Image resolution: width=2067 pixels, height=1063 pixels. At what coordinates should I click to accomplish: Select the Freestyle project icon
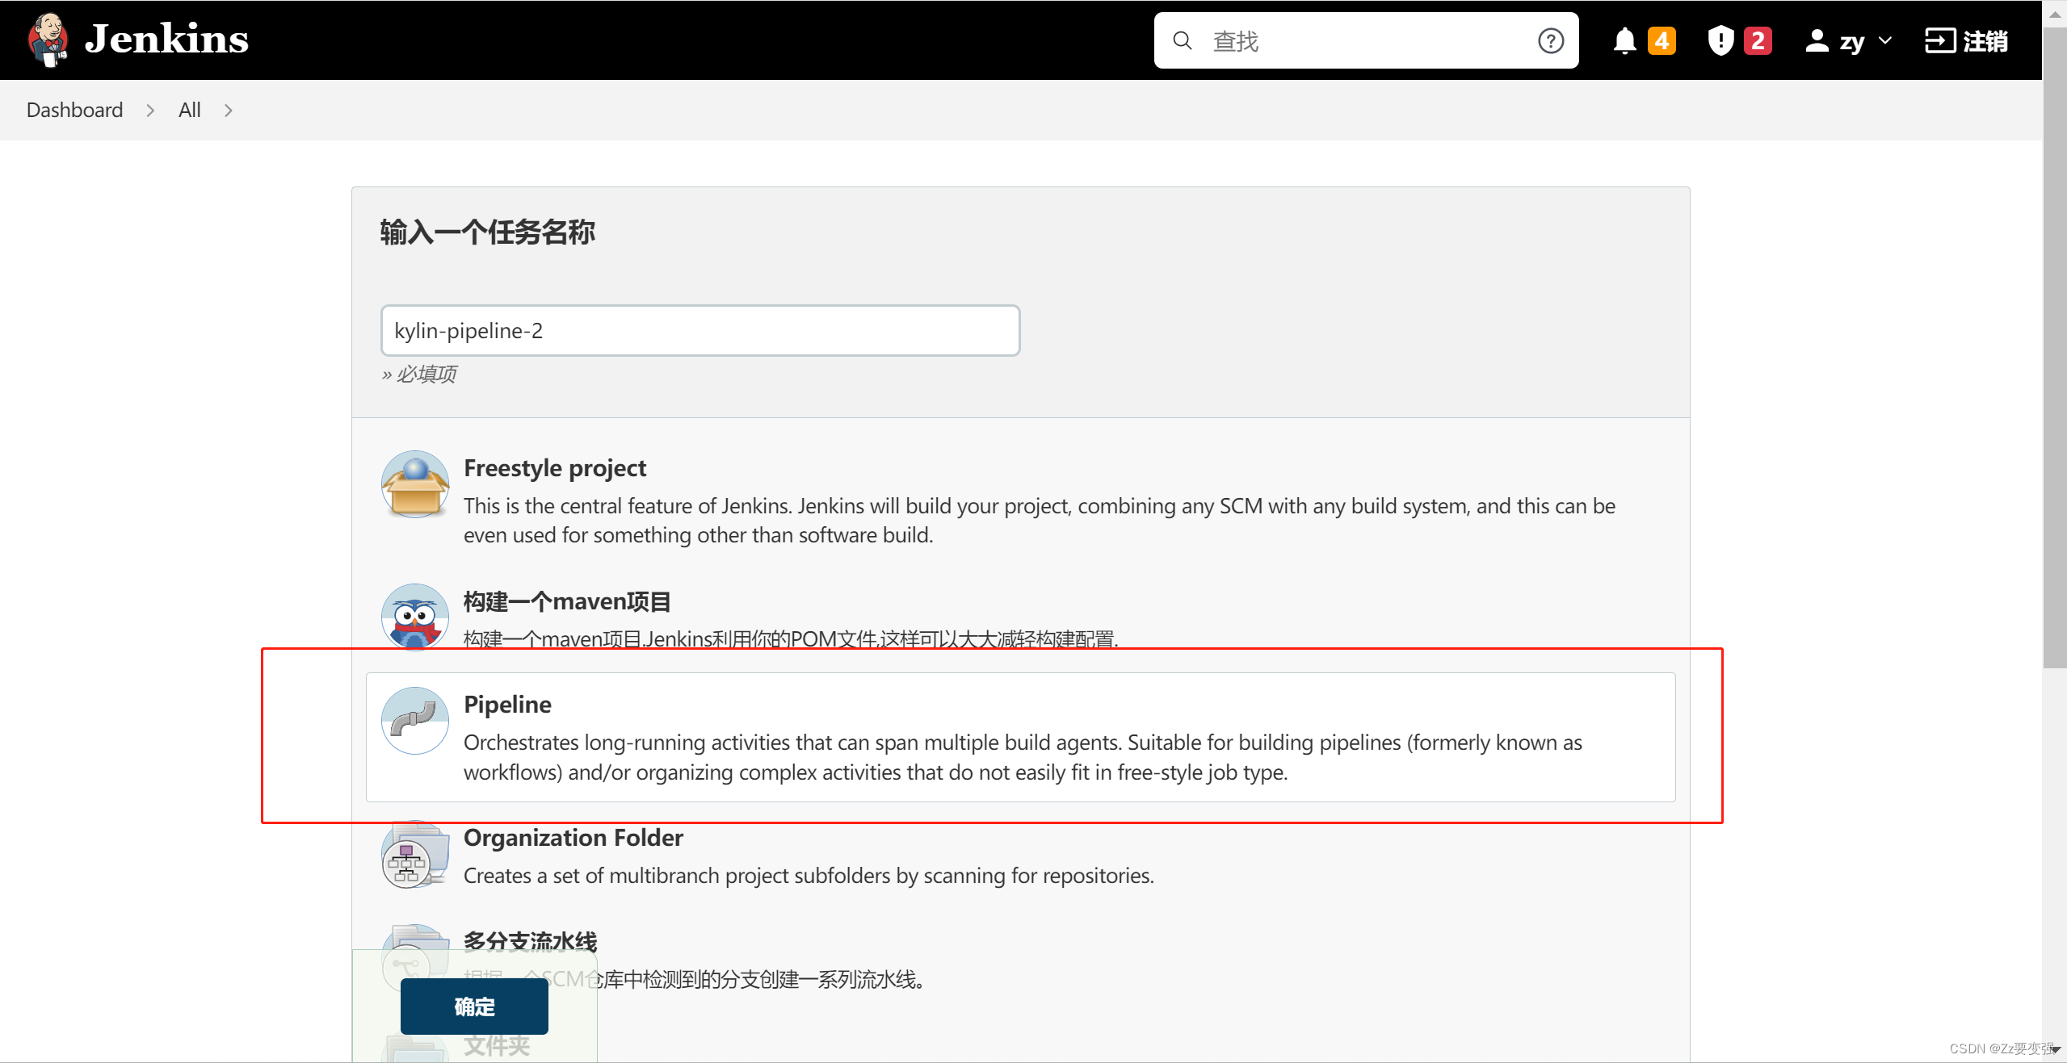pos(414,483)
